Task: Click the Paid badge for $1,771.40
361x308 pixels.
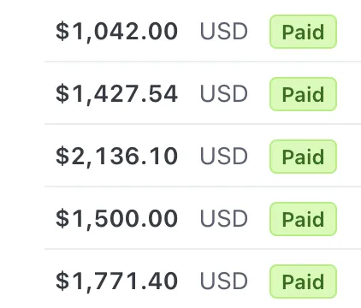Action: coord(303,281)
